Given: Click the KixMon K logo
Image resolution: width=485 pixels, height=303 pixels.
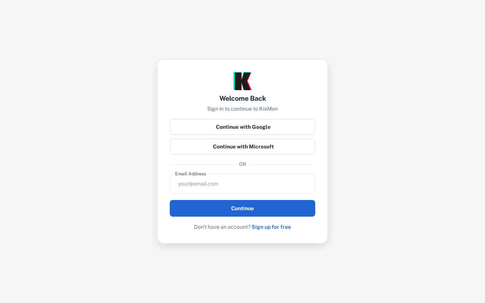Looking at the screenshot, I should tap(242, 81).
